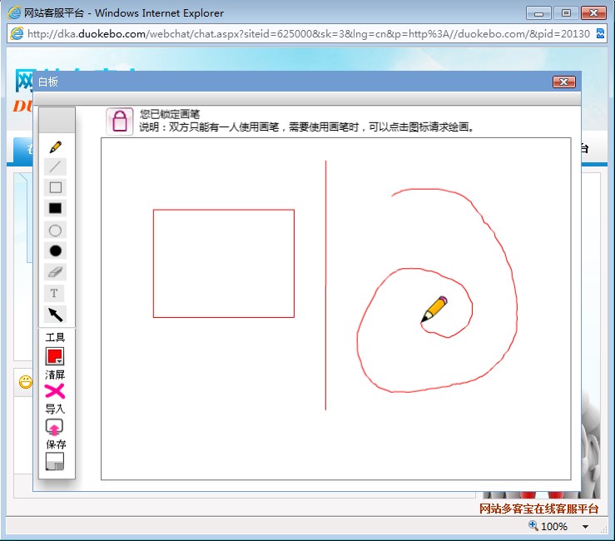Open the red pen color picker
Viewport: 615px width, 541px height.
point(55,356)
